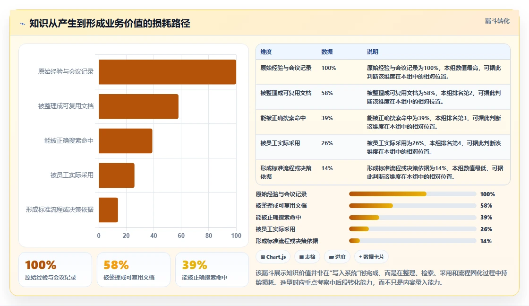Image resolution: width=529 pixels, height=306 pixels.
Task: Click the 26% value in table
Action: (327, 143)
